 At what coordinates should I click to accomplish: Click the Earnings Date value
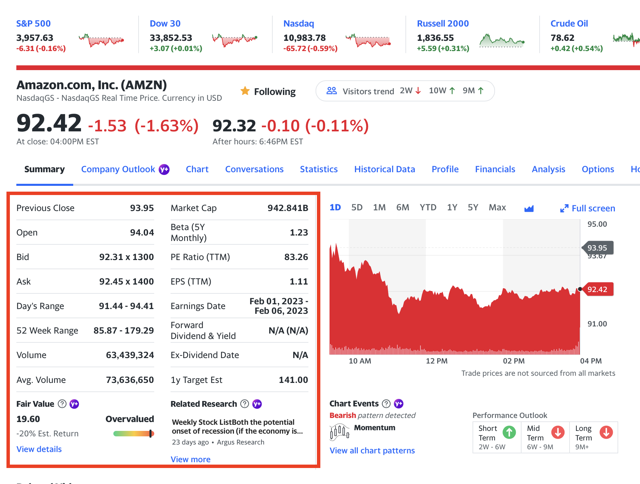tap(279, 306)
